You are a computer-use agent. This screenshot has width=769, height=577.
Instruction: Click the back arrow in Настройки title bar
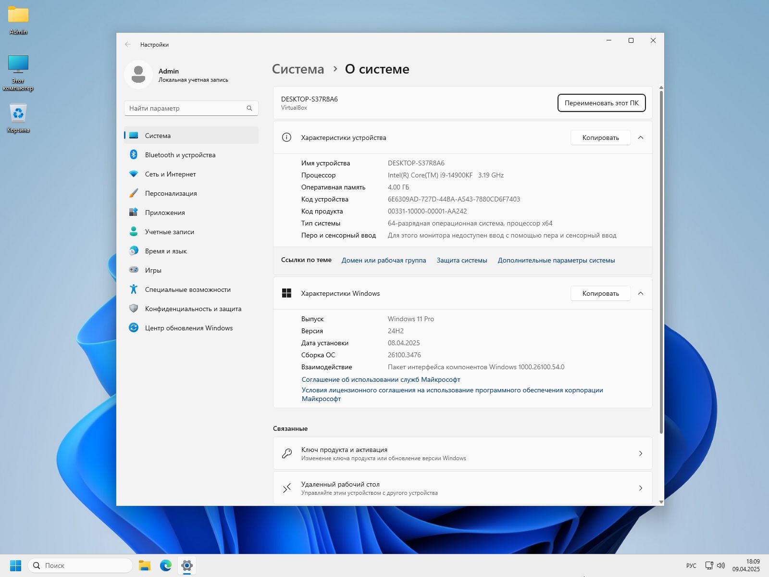128,44
